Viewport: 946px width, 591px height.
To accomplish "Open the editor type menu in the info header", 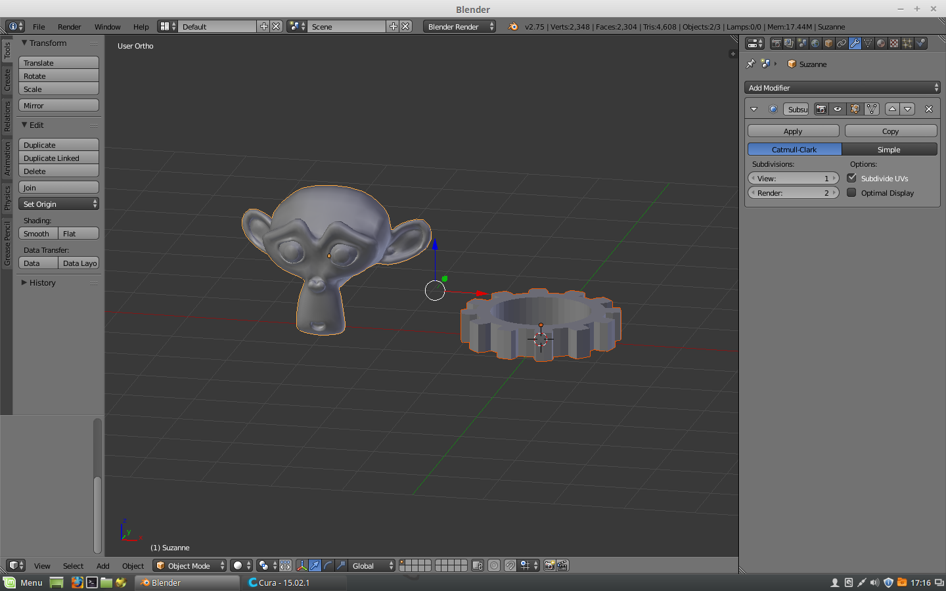I will 15,26.
